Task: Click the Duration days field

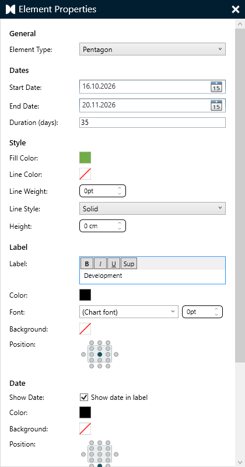Action: coord(152,123)
